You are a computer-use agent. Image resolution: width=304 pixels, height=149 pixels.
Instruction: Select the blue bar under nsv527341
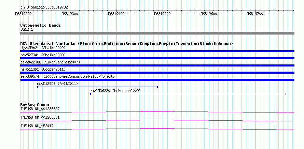(x=157, y=58)
